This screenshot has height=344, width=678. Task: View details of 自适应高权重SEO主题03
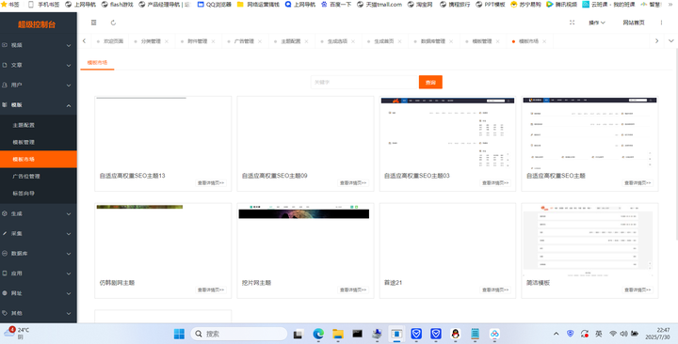495,183
